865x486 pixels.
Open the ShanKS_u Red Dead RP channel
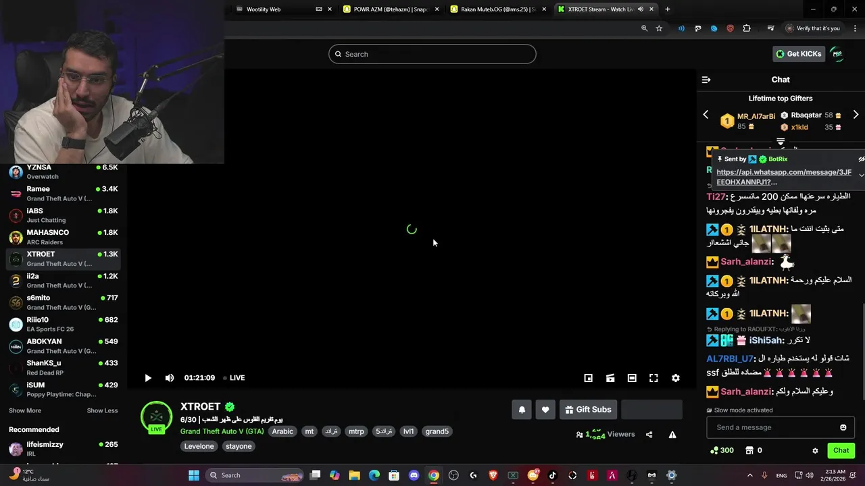[x=63, y=368]
